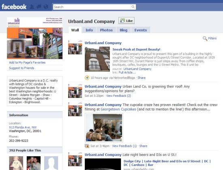Click the 913 Florida Ave. NW address
Screen dimensions: 223x170
coord(23,127)
